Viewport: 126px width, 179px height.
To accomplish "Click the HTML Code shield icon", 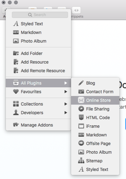I will [81, 117].
